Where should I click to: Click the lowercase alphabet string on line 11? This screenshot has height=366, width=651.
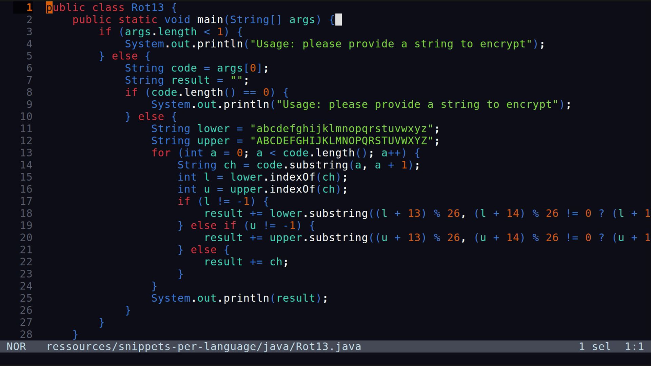pyautogui.click(x=342, y=129)
